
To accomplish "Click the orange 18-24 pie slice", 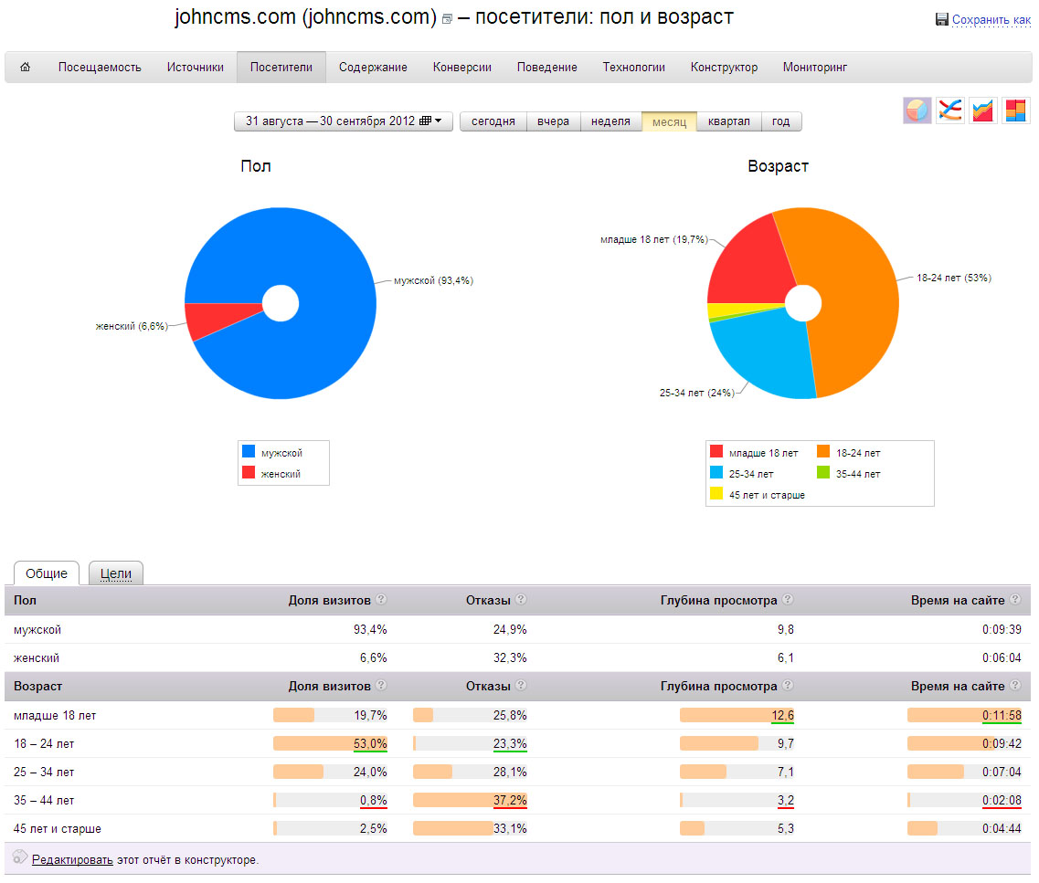I will pyautogui.click(x=850, y=292).
